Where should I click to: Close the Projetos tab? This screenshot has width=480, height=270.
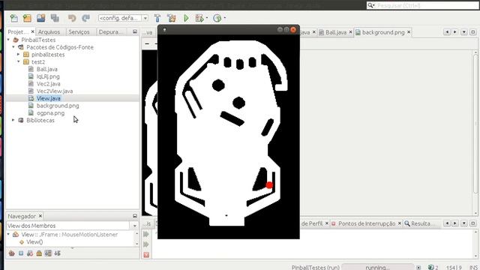32,31
